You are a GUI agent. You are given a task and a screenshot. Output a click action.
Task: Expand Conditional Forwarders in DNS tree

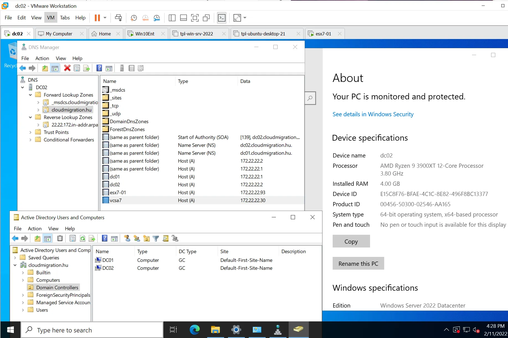click(30, 140)
